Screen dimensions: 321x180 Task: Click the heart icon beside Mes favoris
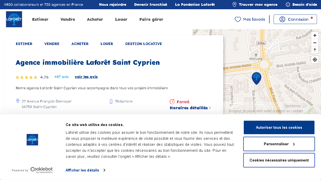tap(238, 19)
